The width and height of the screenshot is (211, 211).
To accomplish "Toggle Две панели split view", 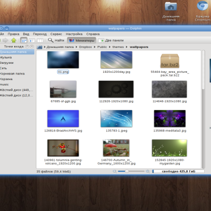I will point(111,41).
